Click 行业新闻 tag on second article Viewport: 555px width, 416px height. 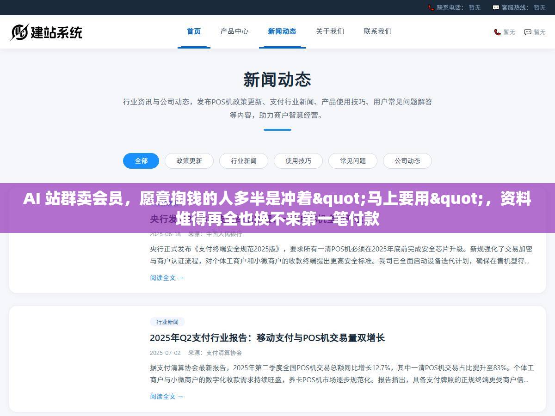(167, 322)
